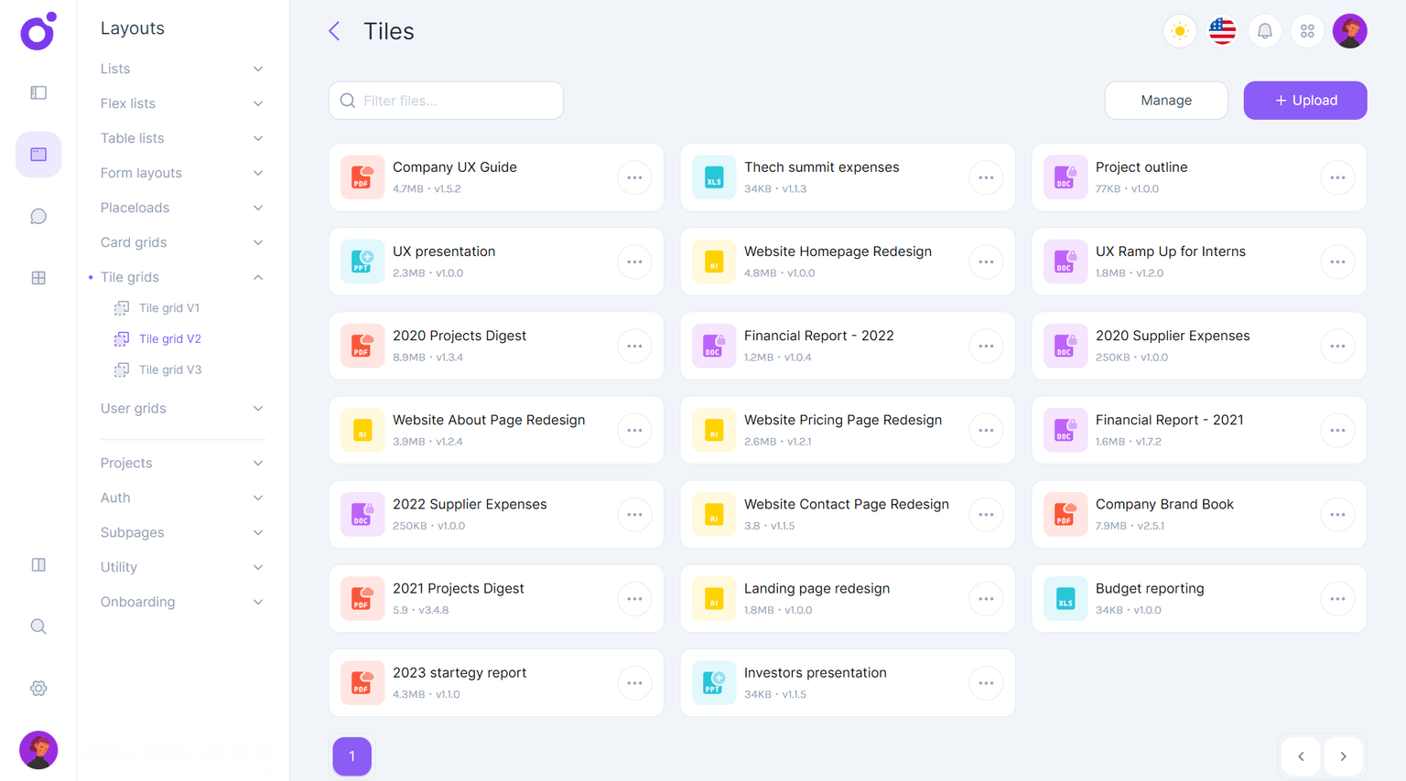Screen dimensions: 1406x781
Task: Click the back arrow beside Tiles title
Action: (334, 31)
